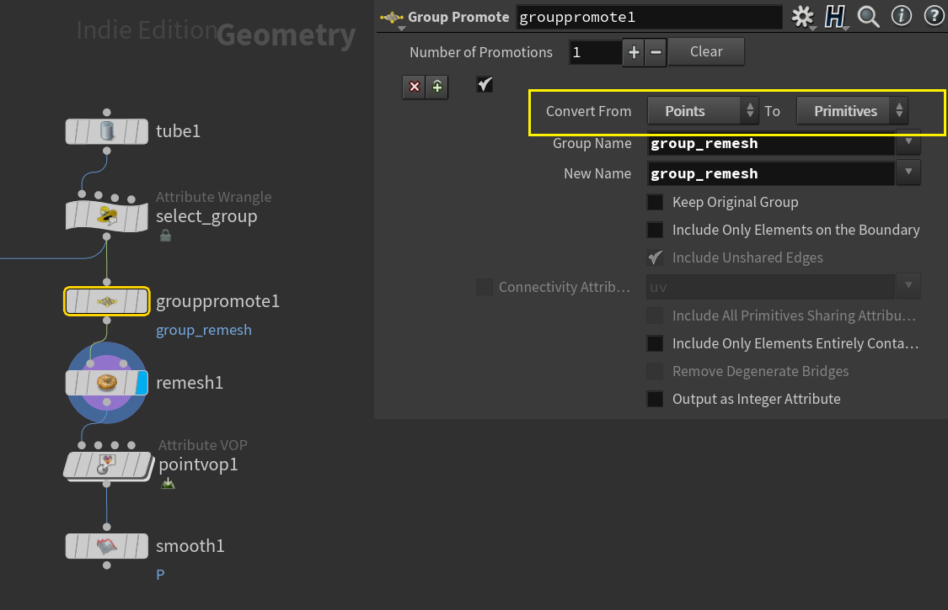Open the gear settings menu
Image resolution: width=948 pixels, height=610 pixels.
point(803,17)
